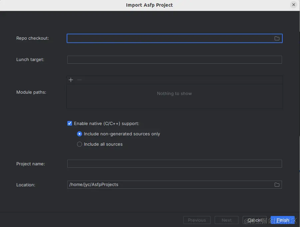Open the Location folder browser icon
The width and height of the screenshot is (300, 227).
tap(277, 185)
